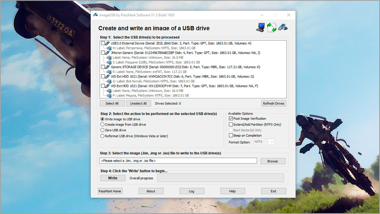
Task: Click K: exFAT 117.21 GB row
Action: click(x=149, y=72)
